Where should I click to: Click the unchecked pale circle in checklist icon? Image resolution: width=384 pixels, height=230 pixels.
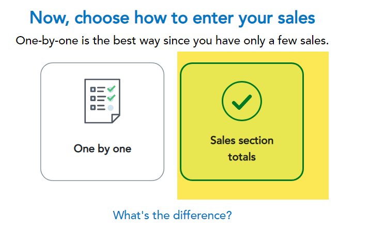pos(111,108)
